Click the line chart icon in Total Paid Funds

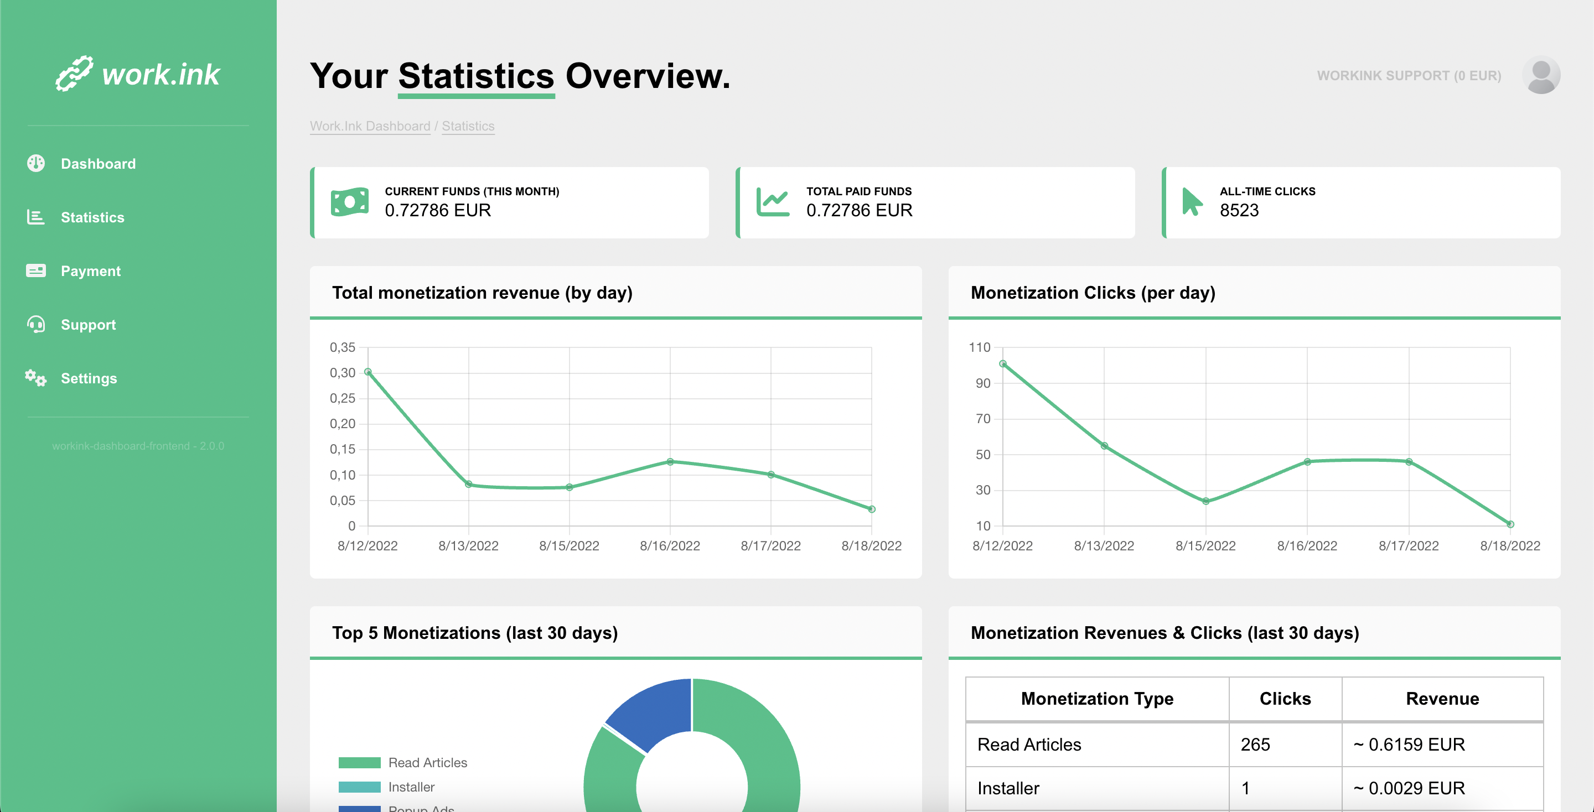773,202
